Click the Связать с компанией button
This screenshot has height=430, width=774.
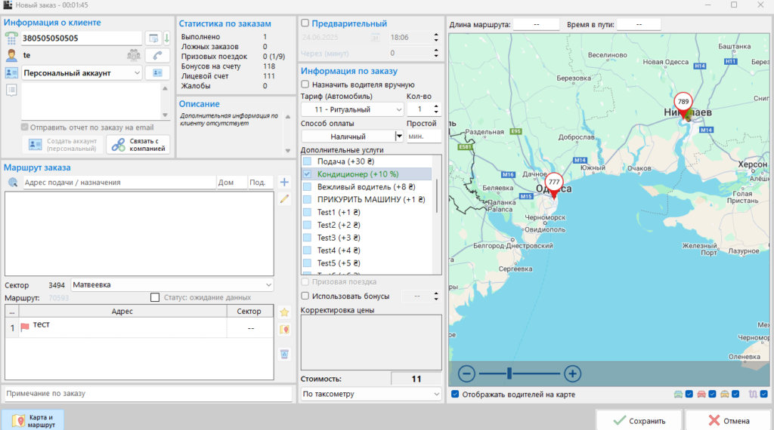pyautogui.click(x=138, y=144)
